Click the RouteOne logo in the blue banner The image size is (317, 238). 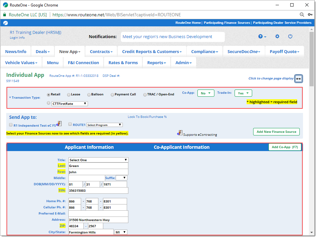[6, 23]
